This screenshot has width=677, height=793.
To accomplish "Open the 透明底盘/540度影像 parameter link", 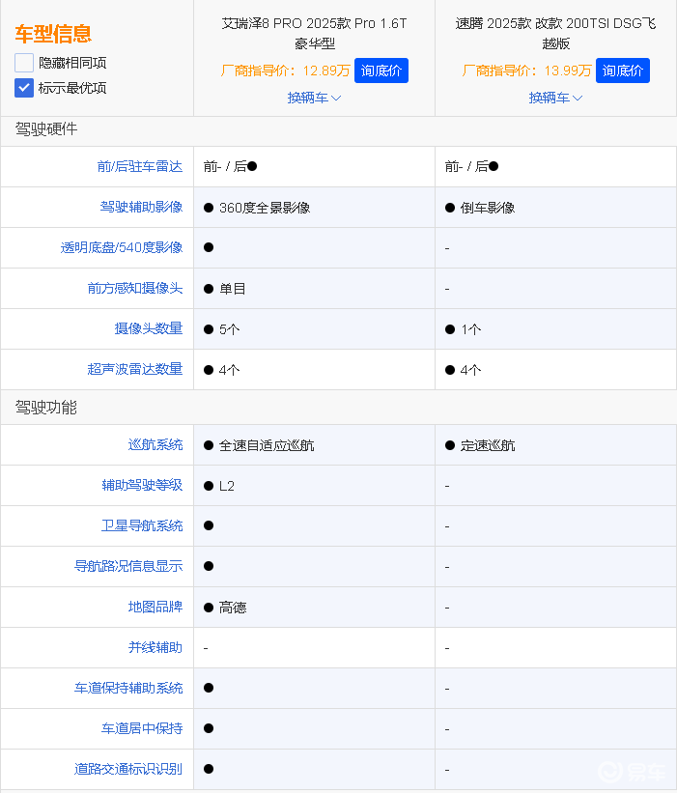I will [122, 247].
